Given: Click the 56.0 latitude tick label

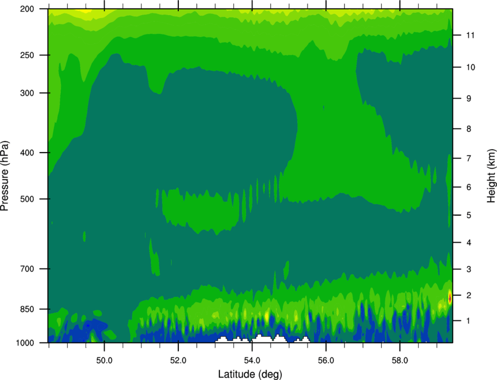Looking at the screenshot, I should tap(326, 361).
